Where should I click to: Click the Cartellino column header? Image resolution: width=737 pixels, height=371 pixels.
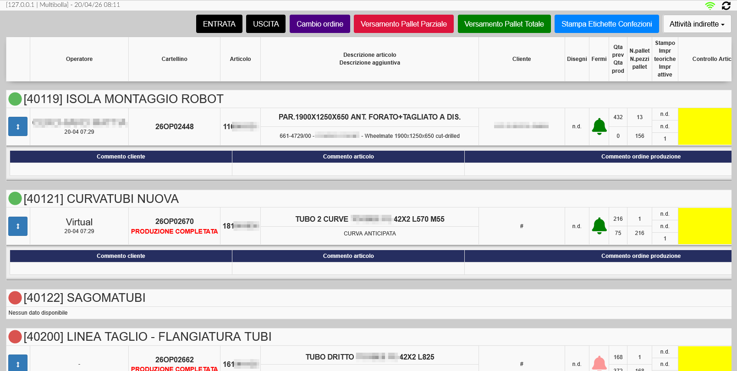[174, 59]
